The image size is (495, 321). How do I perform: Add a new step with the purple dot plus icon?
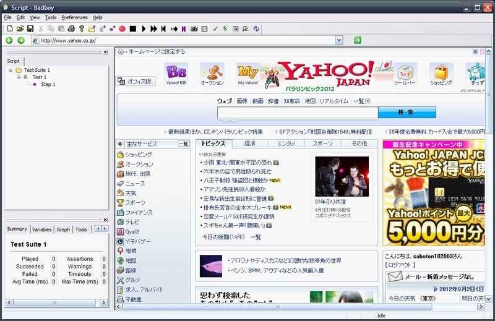[112, 28]
